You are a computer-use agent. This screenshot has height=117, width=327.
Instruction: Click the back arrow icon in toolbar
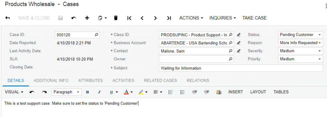pos(8,18)
